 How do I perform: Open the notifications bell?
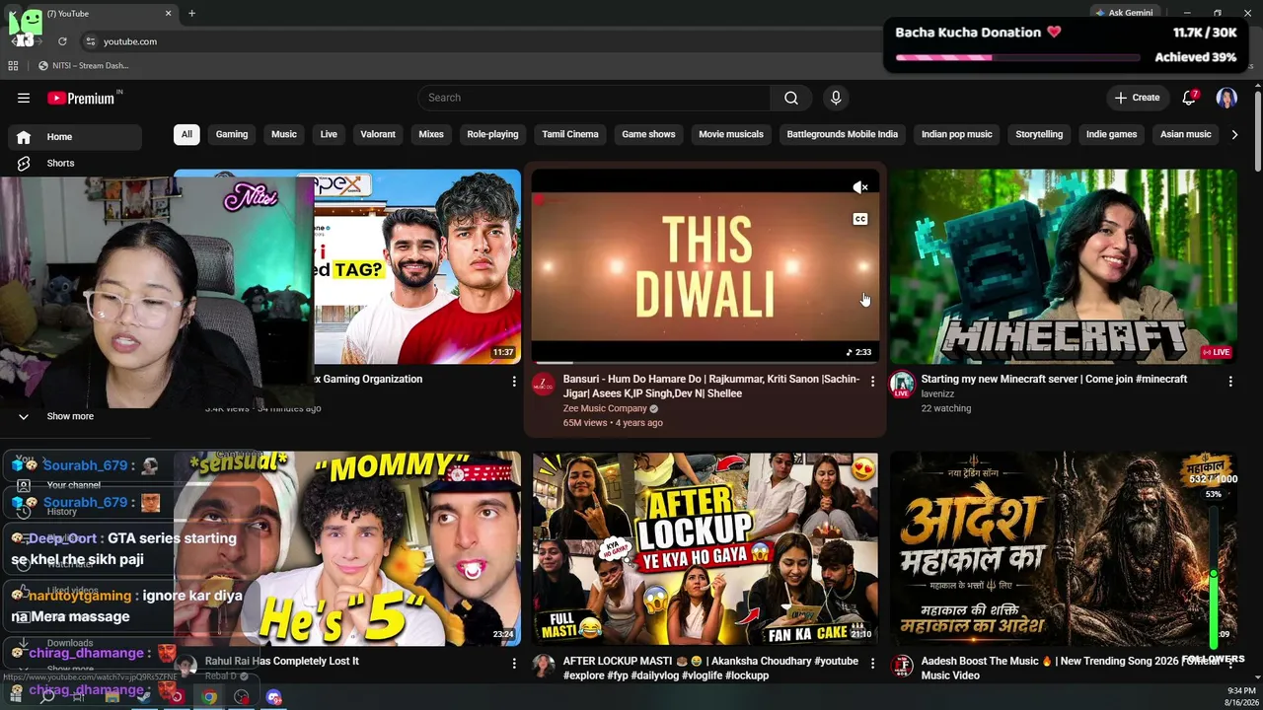coord(1189,98)
